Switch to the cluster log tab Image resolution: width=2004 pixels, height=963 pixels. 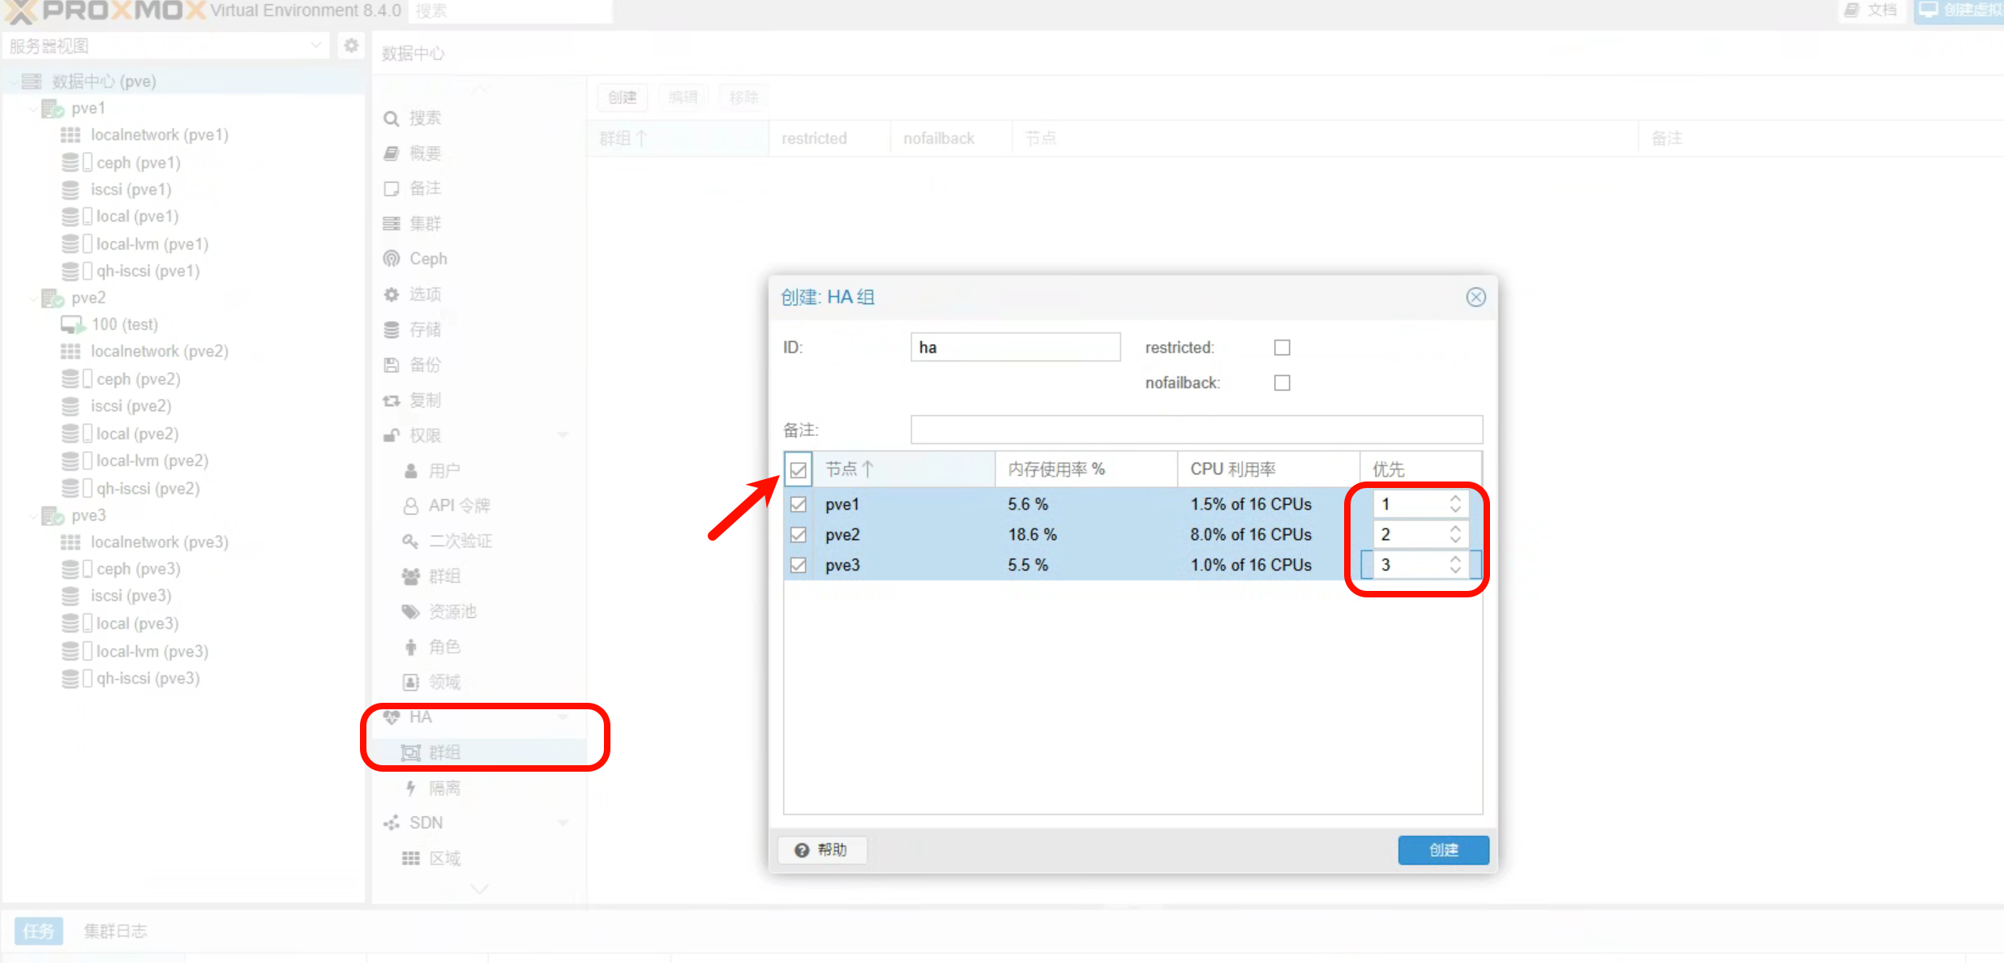click(115, 931)
